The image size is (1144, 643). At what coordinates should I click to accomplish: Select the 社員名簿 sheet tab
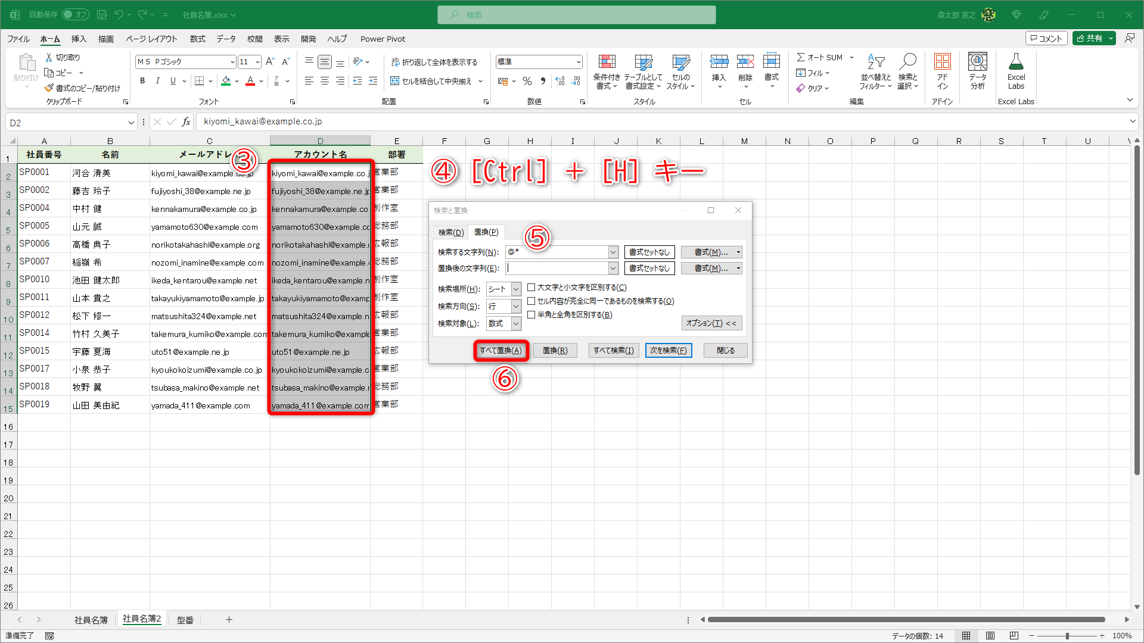click(91, 619)
